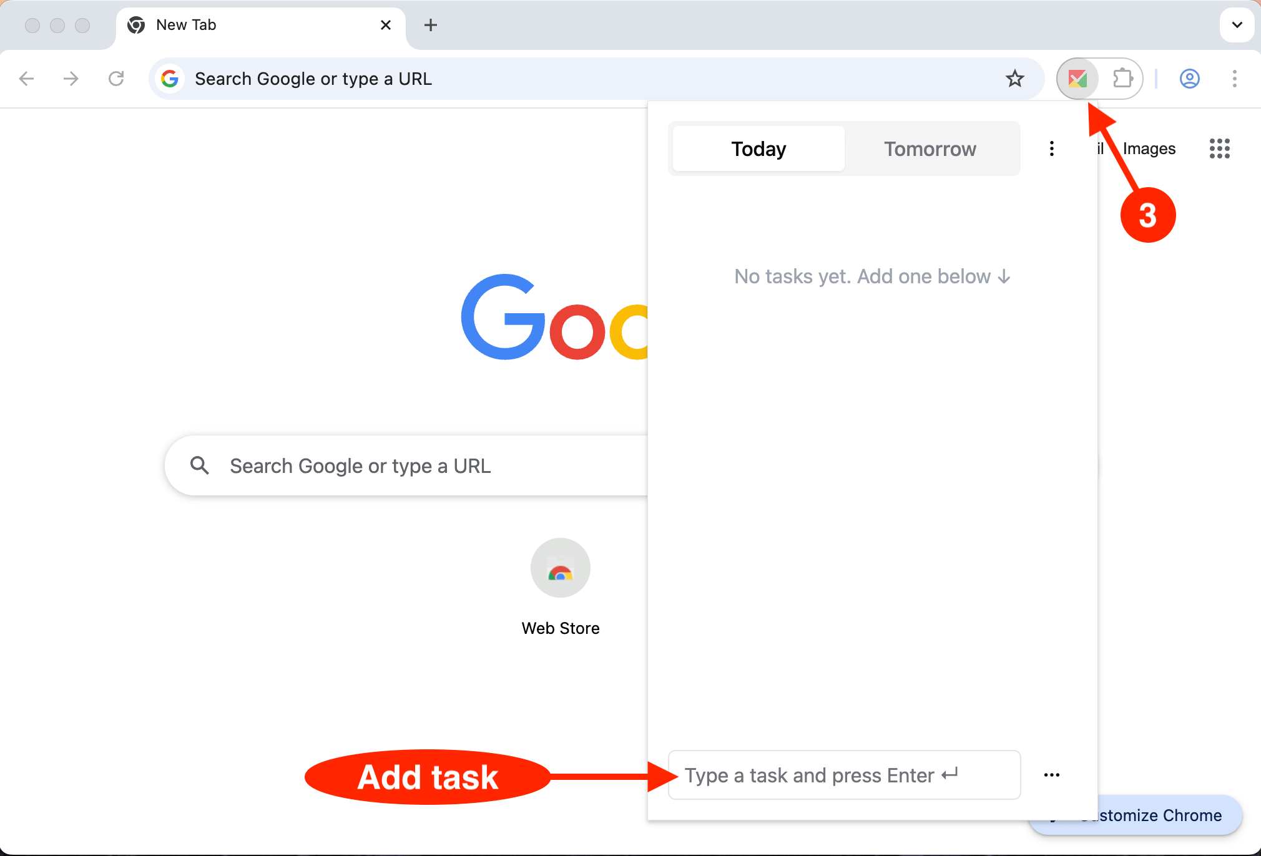
Task: Open the tab search chevron dropdown
Action: point(1237,25)
